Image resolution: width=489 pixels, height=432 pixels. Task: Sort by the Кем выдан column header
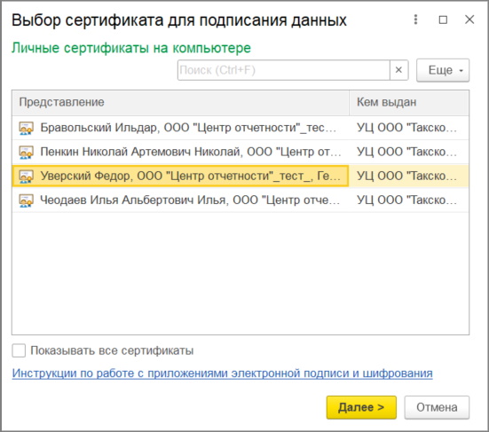(x=409, y=103)
